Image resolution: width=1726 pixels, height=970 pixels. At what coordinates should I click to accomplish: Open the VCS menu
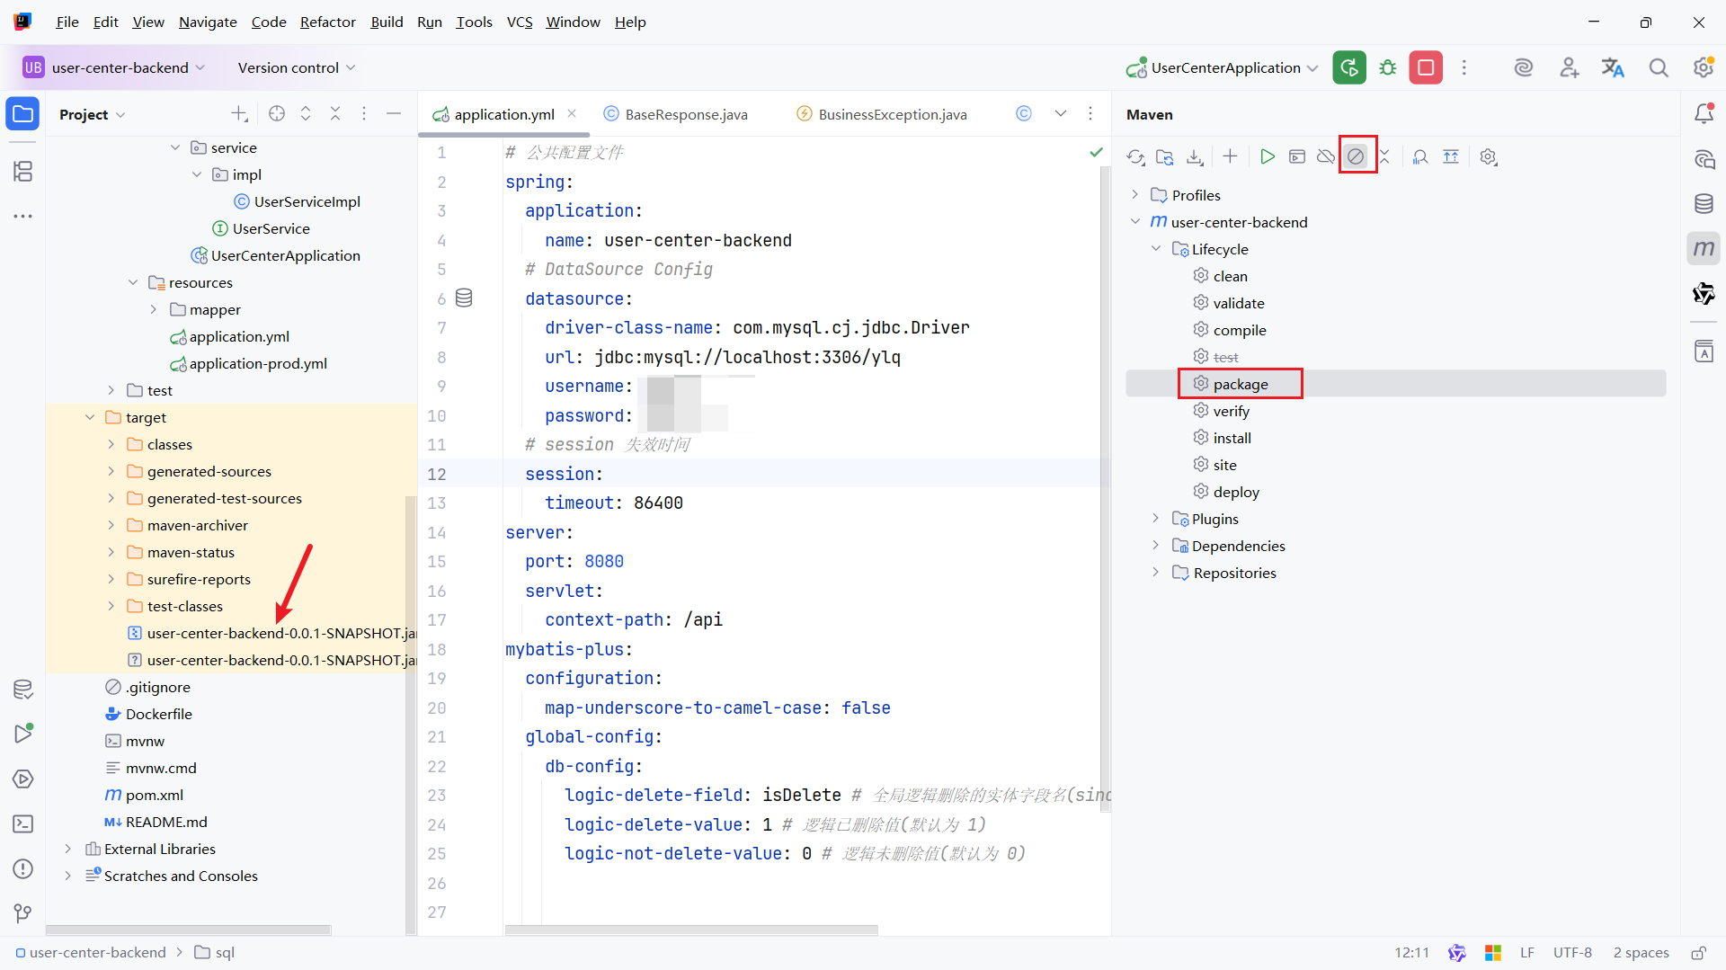[x=520, y=22]
